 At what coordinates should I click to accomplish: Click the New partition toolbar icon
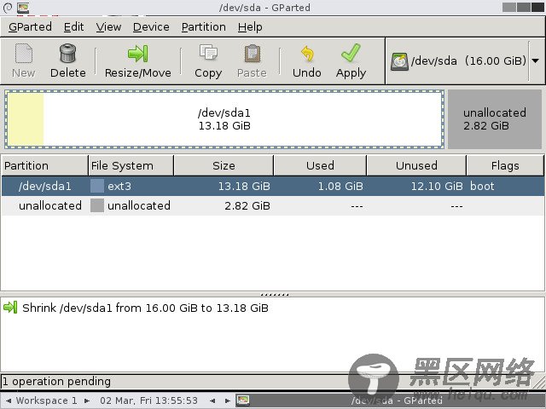tap(24, 54)
